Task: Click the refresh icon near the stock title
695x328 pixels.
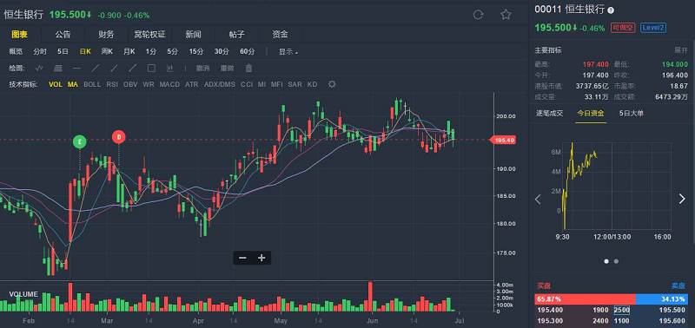Action: 478,15
